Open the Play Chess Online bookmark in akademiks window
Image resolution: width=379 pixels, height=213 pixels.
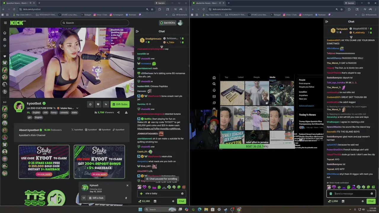213,15
